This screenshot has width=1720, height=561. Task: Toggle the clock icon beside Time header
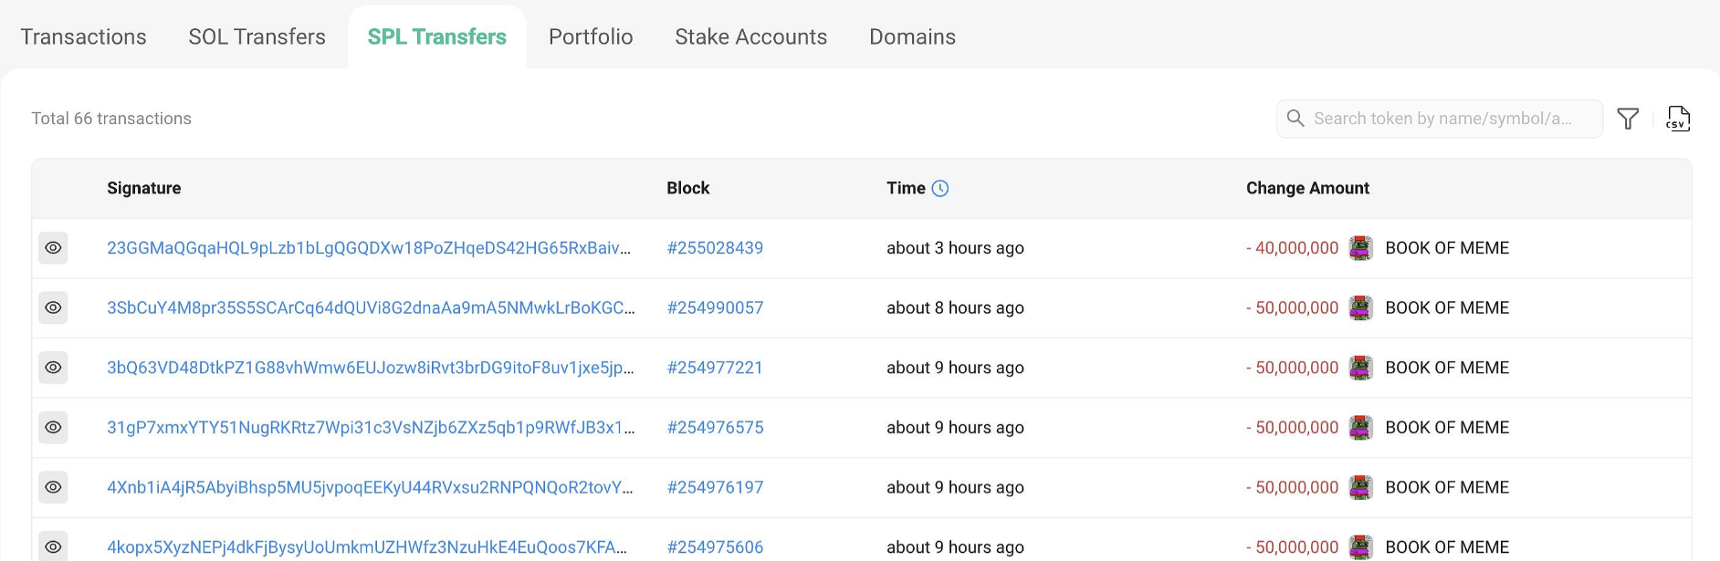(940, 188)
